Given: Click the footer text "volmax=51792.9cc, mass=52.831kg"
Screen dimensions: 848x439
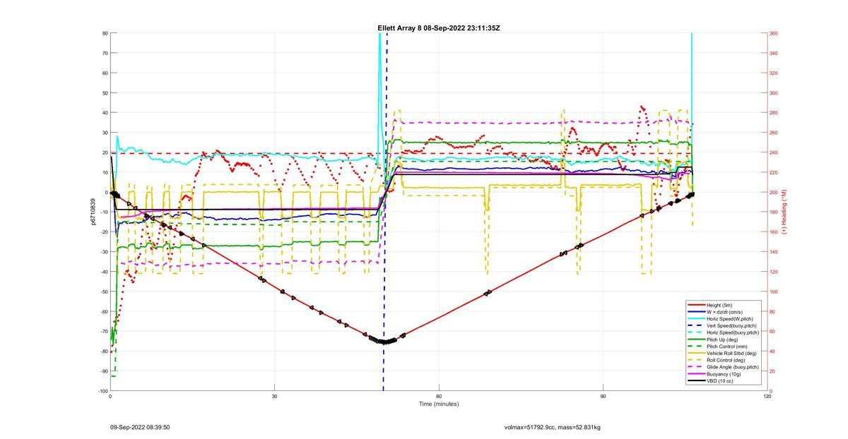Looking at the screenshot, I should pos(553,427).
